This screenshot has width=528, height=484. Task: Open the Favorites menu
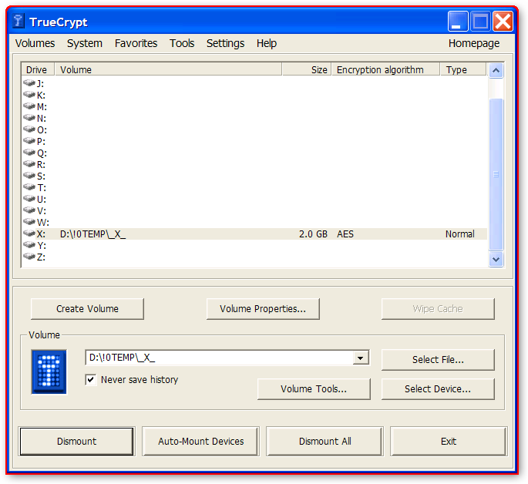pyautogui.click(x=136, y=43)
